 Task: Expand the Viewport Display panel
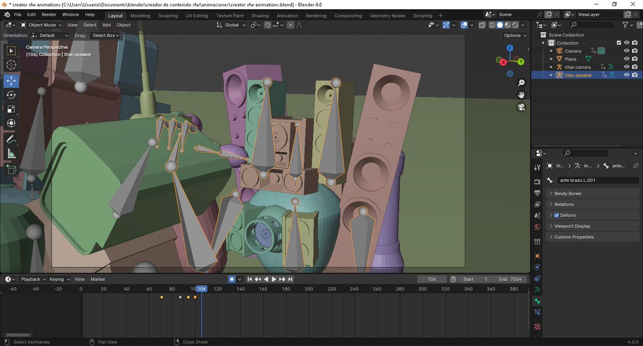tap(592, 226)
